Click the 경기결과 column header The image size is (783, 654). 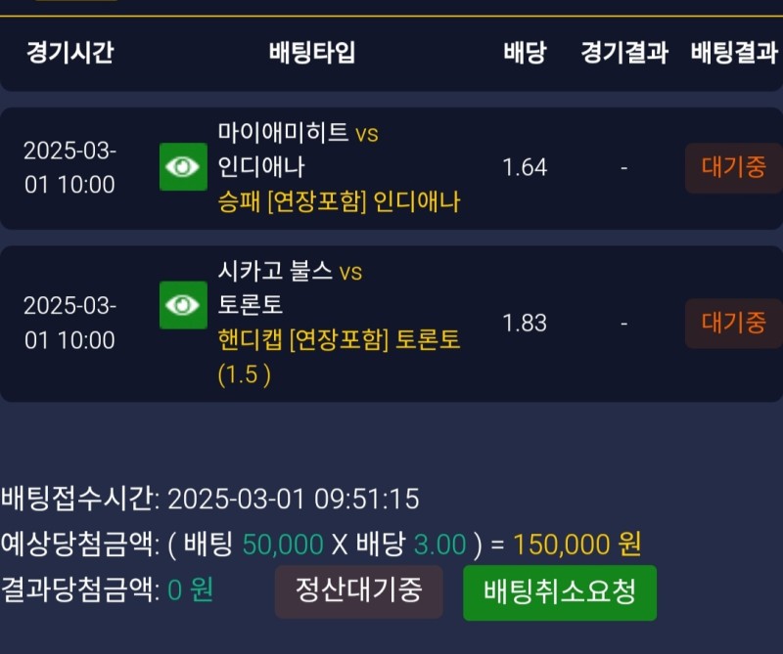tap(623, 52)
